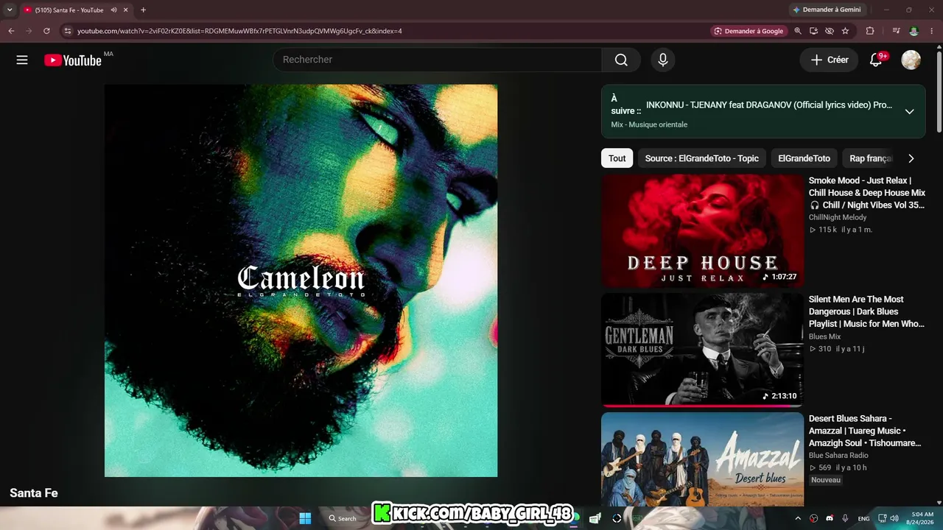Open Smoke Mood - Just Relax video title
This screenshot has height=530, width=943.
[867, 193]
